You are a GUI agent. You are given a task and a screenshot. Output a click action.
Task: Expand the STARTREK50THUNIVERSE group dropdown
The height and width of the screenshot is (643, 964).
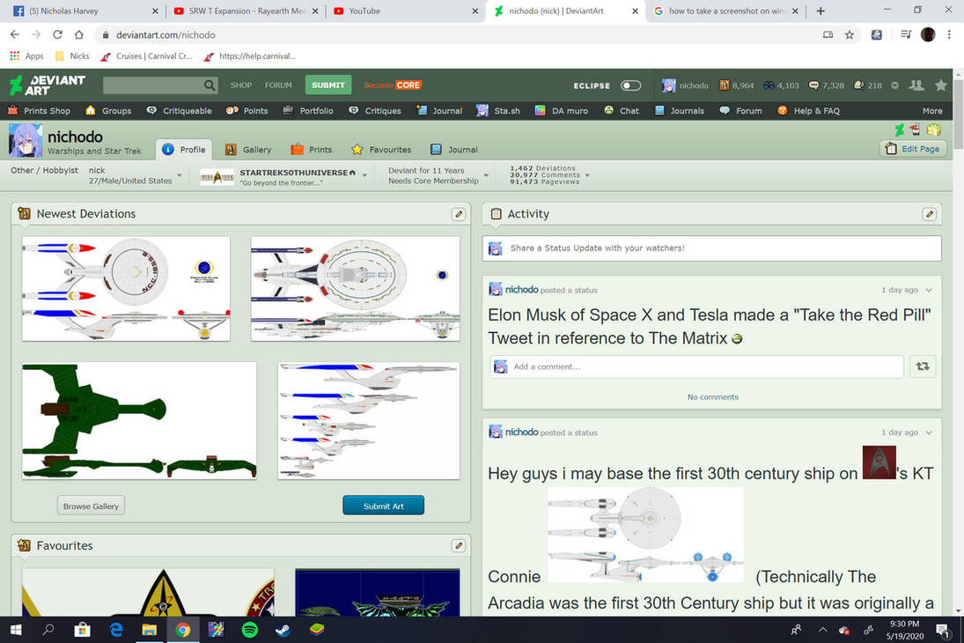364,176
